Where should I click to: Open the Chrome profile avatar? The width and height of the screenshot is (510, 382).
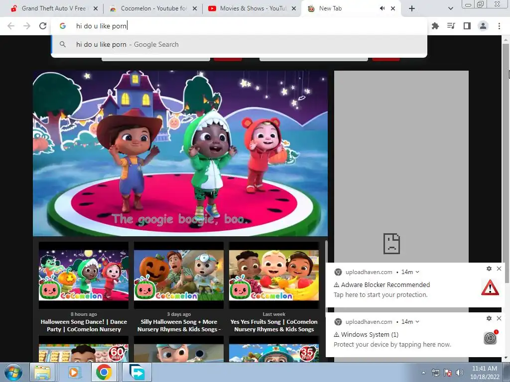(483, 26)
